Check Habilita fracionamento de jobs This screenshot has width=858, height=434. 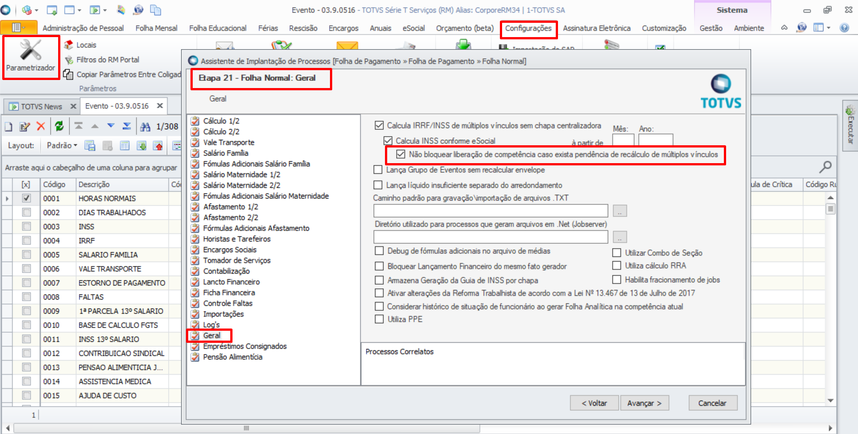(617, 279)
